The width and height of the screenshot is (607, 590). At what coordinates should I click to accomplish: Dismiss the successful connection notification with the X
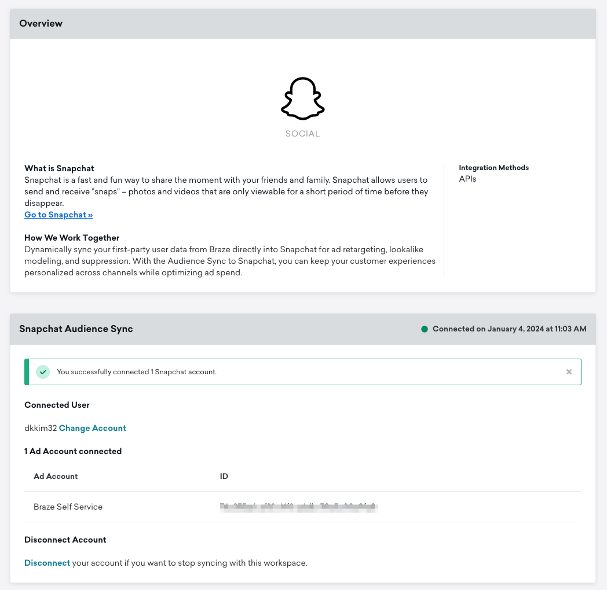(x=569, y=372)
